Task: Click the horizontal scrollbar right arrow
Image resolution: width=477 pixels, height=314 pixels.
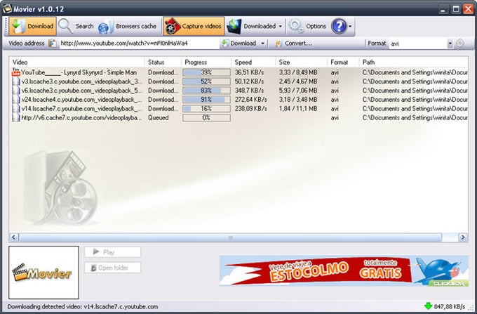Action: pyautogui.click(x=463, y=237)
